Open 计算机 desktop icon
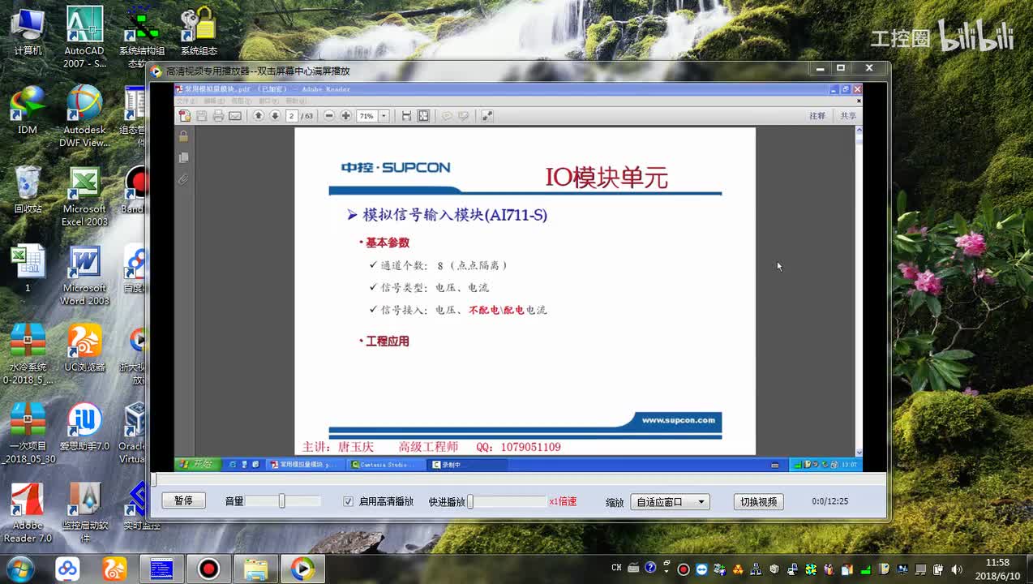 pyautogui.click(x=28, y=32)
